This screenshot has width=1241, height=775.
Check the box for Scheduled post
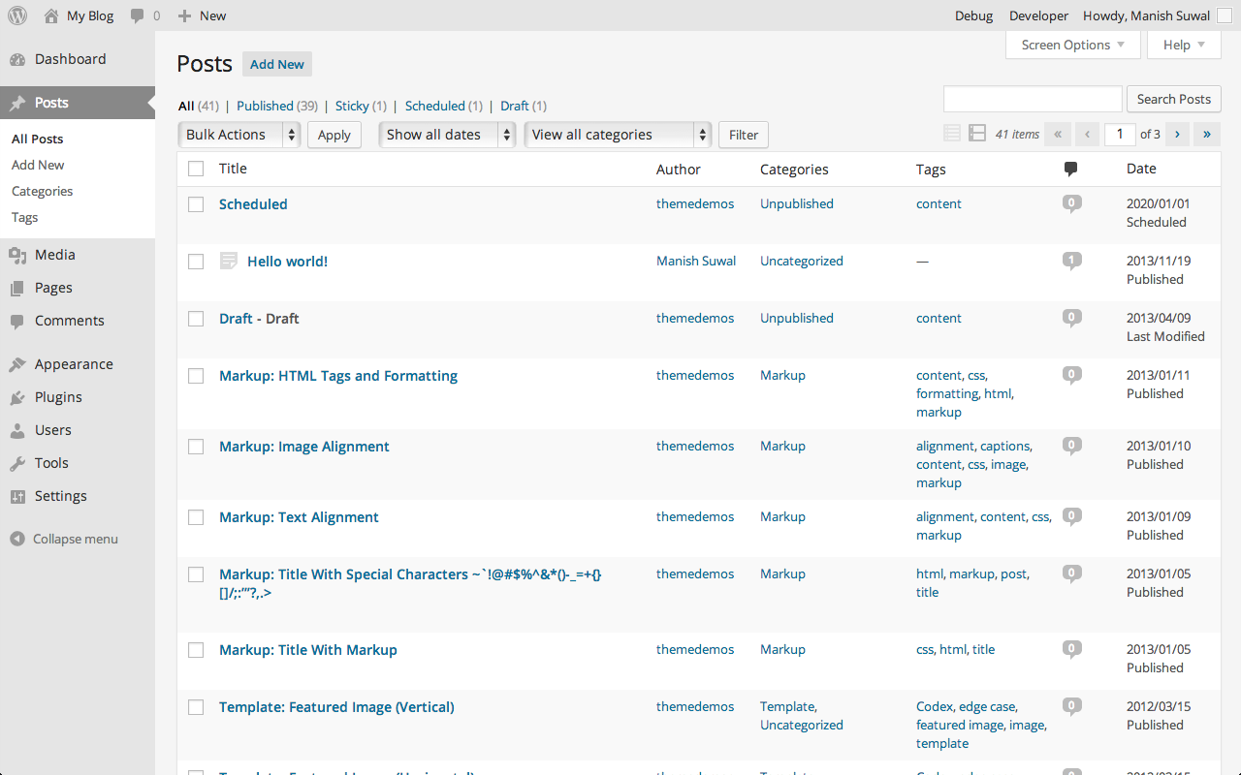pyautogui.click(x=196, y=204)
